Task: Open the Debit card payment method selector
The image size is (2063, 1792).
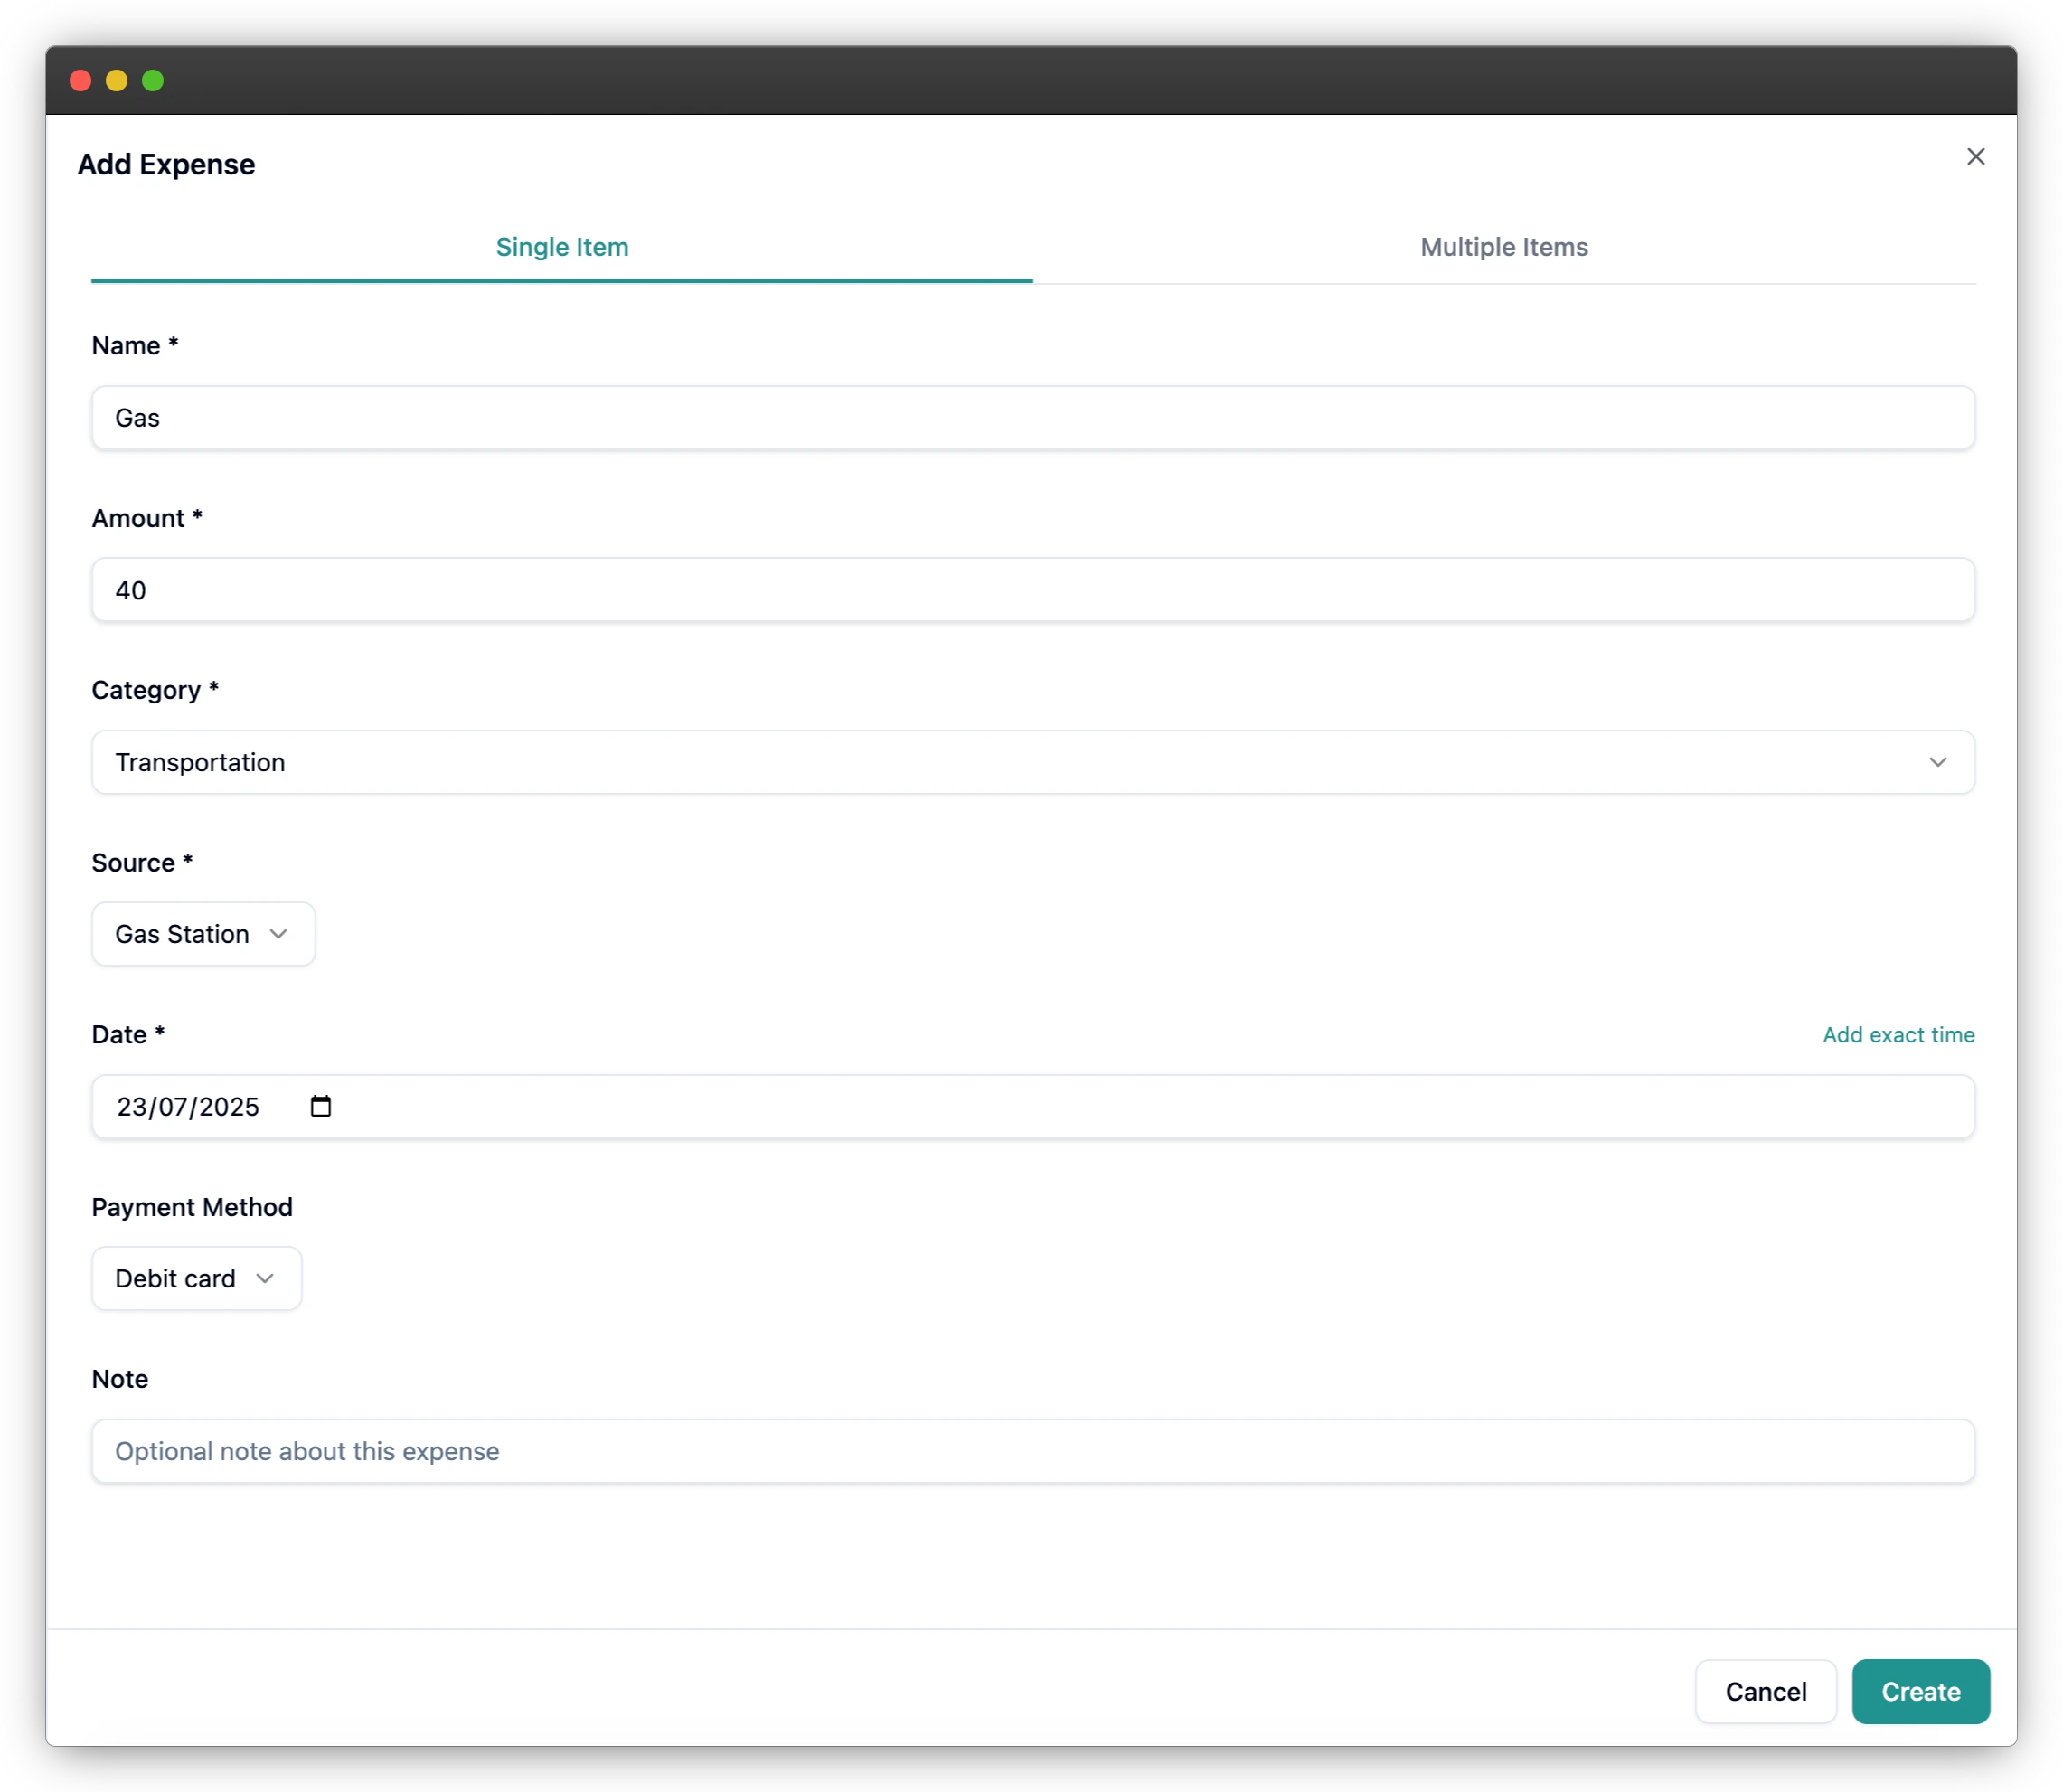Action: (196, 1278)
